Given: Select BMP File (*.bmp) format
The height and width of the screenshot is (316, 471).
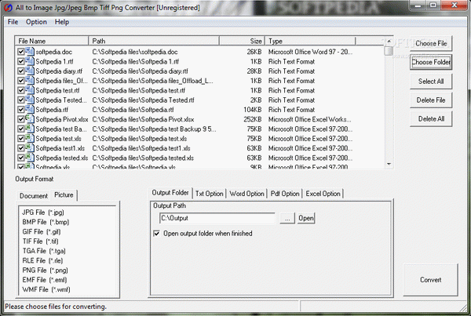Looking at the screenshot, I should point(46,222).
